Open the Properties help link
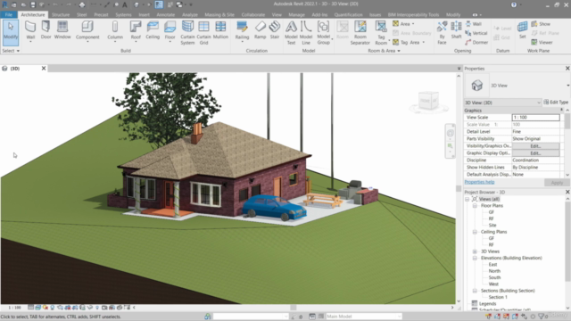571x321 pixels. click(479, 182)
